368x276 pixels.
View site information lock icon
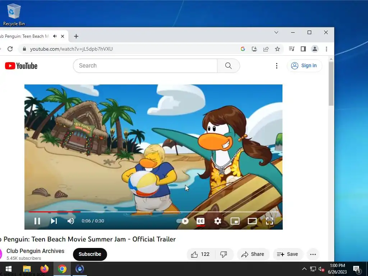pyautogui.click(x=24, y=49)
